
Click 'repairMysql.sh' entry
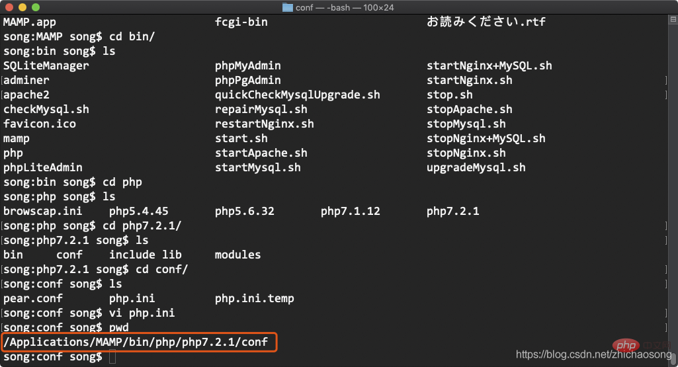point(261,109)
